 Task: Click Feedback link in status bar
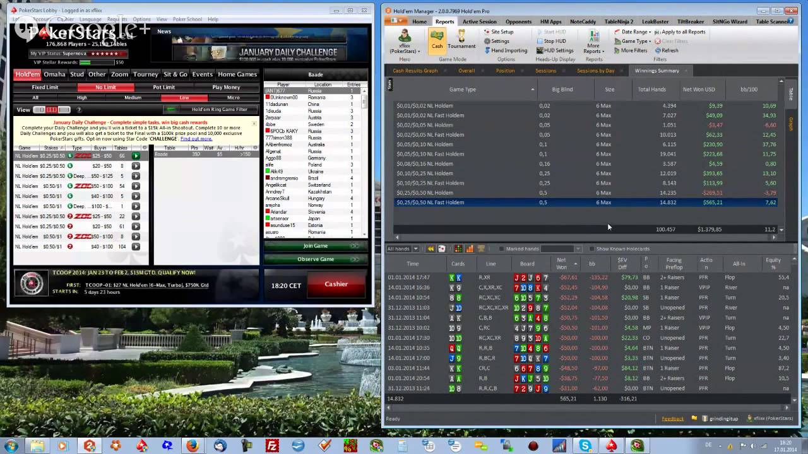tap(672, 419)
